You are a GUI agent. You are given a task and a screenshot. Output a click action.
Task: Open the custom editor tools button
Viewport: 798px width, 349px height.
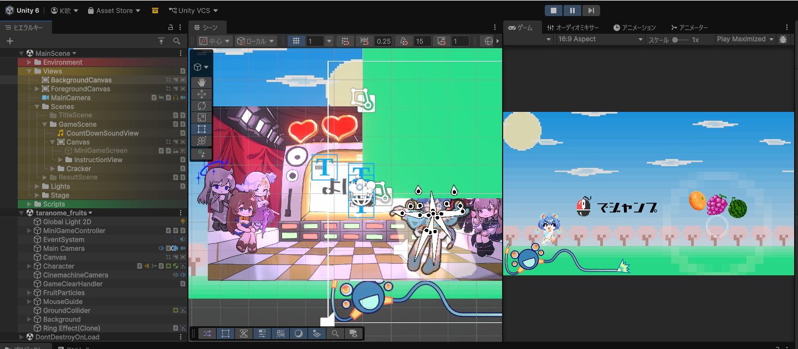pos(202,154)
